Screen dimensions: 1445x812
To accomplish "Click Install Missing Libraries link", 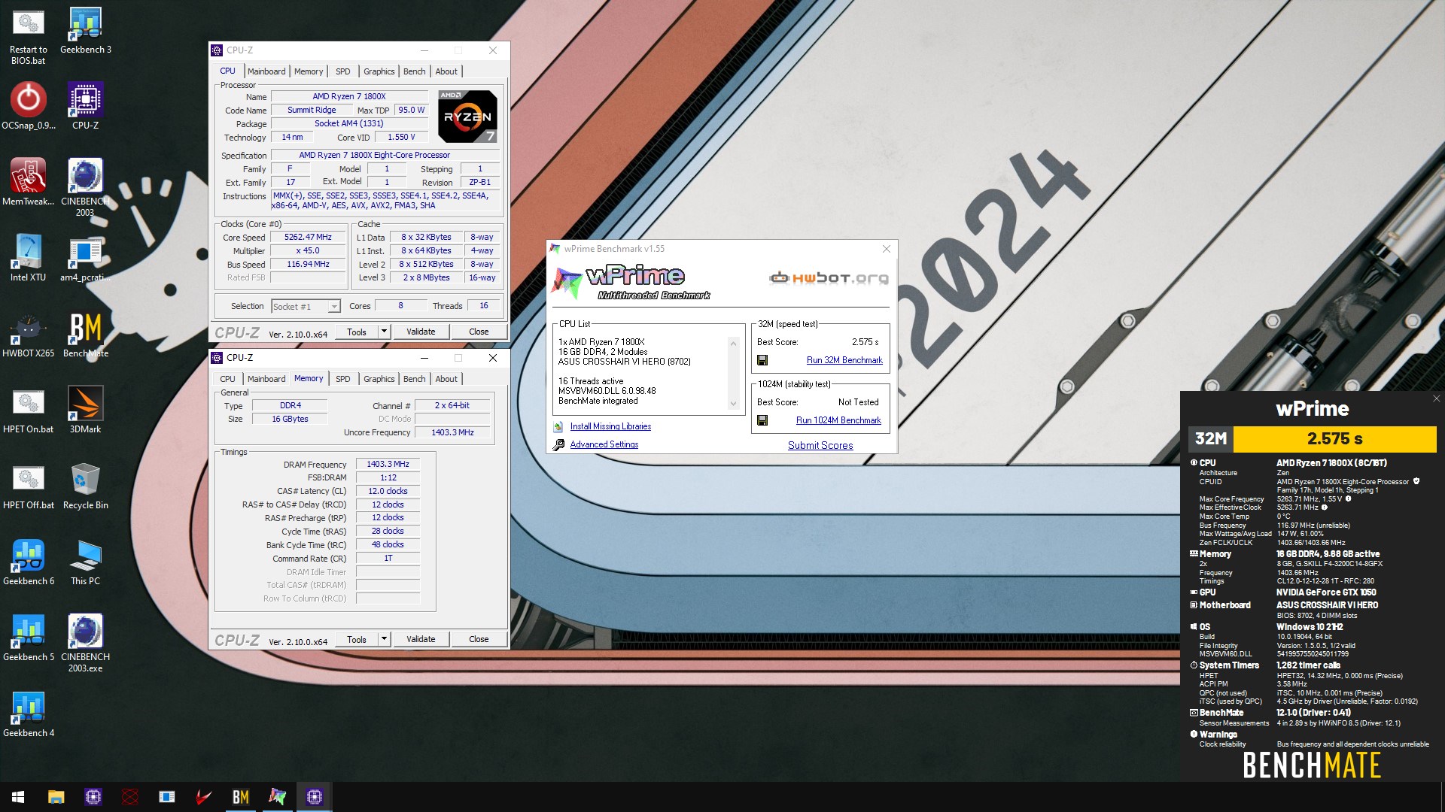I will click(x=610, y=426).
